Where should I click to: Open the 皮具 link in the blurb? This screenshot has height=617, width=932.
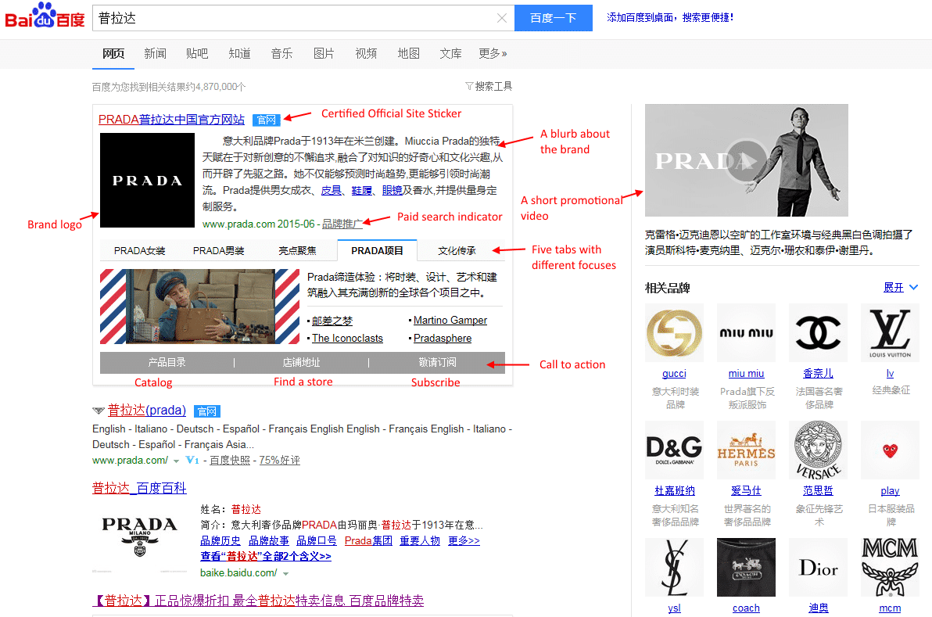coord(332,190)
